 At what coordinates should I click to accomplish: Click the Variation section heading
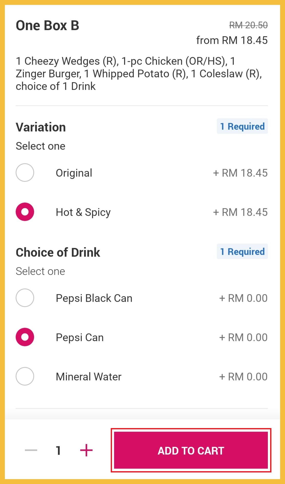pyautogui.click(x=41, y=127)
